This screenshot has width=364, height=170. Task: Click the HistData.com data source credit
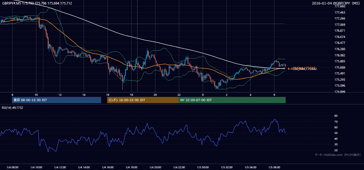[338, 155]
